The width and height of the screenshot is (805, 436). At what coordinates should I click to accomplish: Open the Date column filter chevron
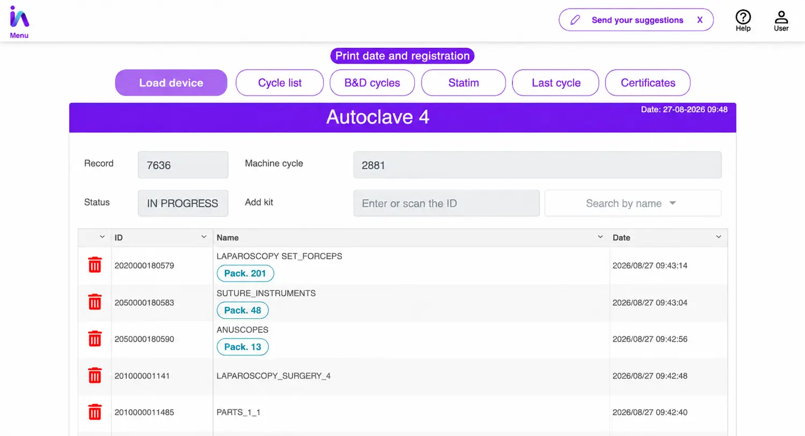(x=719, y=237)
